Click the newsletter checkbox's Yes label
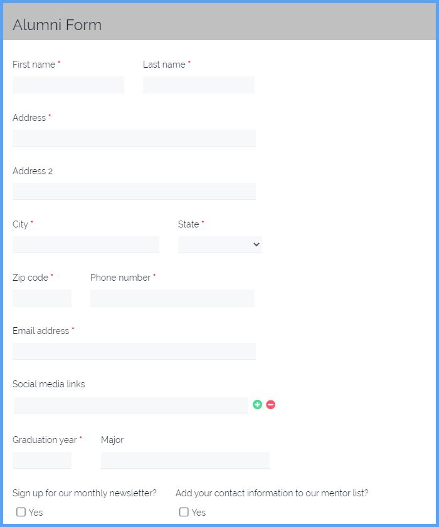 [x=36, y=512]
